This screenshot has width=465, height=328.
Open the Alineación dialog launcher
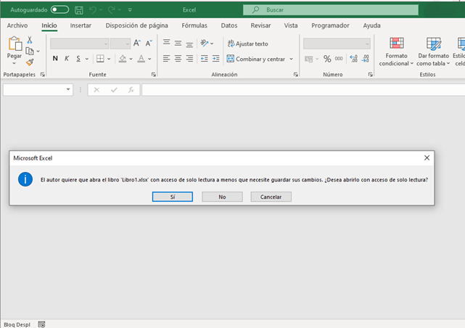[296, 75]
